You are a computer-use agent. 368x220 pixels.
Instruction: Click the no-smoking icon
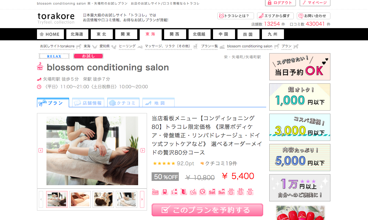(174, 192)
